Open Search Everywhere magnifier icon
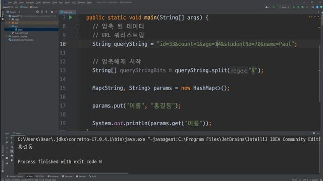Image resolution: width=323 pixels, height=181 pixels. 313,7
